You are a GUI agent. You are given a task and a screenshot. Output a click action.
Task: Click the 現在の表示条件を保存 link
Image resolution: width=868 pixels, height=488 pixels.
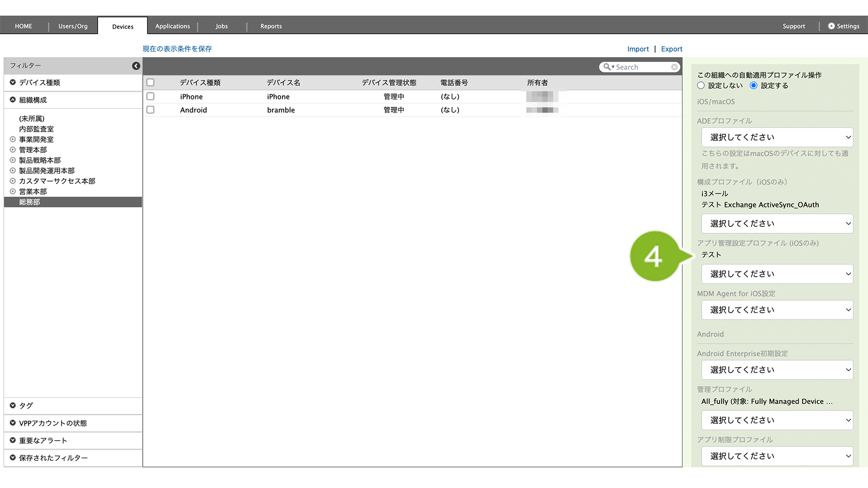(177, 49)
